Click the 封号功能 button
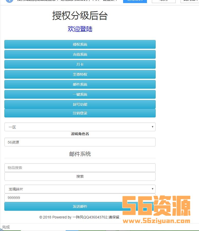The height and width of the screenshot is (231, 199). click(80, 104)
